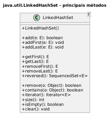This screenshot has width=111, height=116.
Task: Select the LinkedHashSet() constructor entry
Action: coord(40,28)
